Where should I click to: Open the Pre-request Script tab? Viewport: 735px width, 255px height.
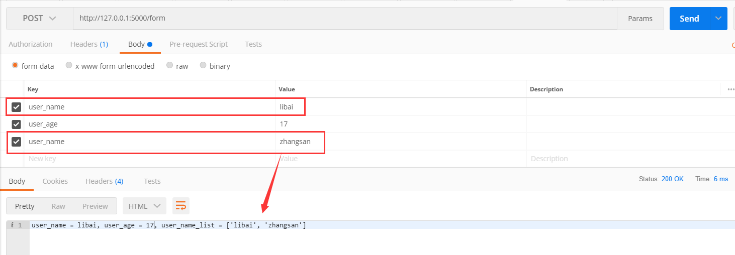coord(199,44)
